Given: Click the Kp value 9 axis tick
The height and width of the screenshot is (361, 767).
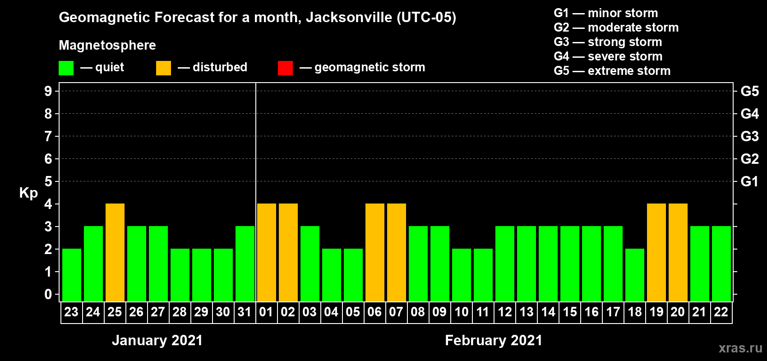Looking at the screenshot, I should click(48, 91).
